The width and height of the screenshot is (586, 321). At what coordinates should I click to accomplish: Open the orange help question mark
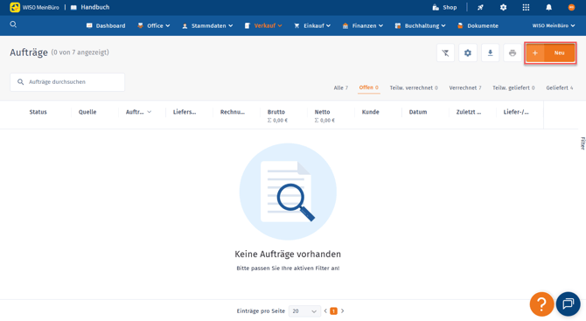coord(541,304)
